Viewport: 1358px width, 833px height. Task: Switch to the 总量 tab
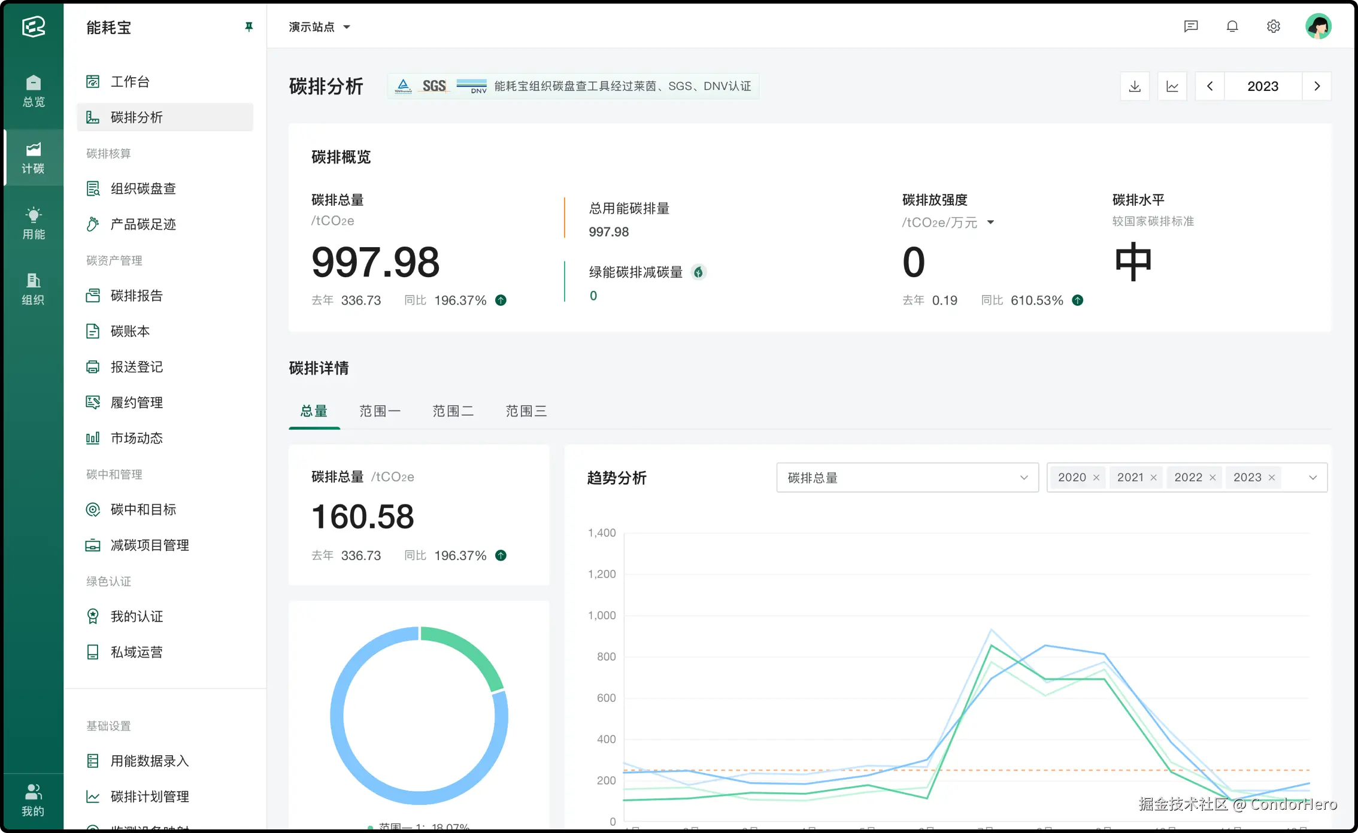pos(314,411)
